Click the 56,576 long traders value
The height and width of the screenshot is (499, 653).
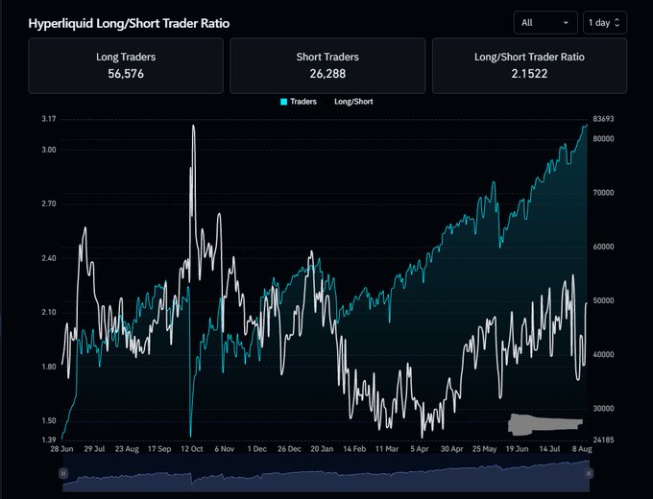coord(126,74)
